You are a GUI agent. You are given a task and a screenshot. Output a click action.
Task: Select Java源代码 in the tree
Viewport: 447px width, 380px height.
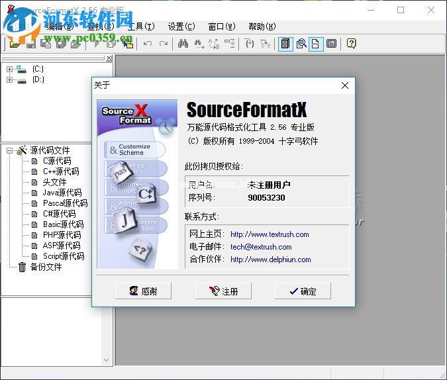coord(62,193)
